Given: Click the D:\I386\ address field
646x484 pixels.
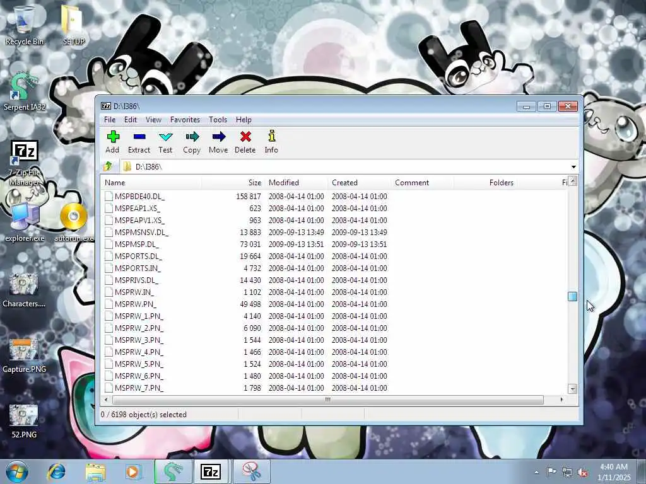Looking at the screenshot, I should [x=344, y=166].
